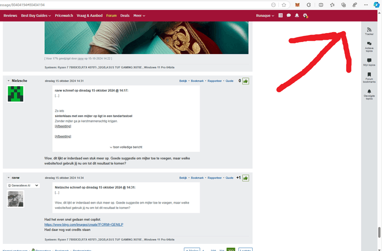This screenshot has height=251, width=382.
Task: Open ravw's username profile
Action: pos(16,178)
